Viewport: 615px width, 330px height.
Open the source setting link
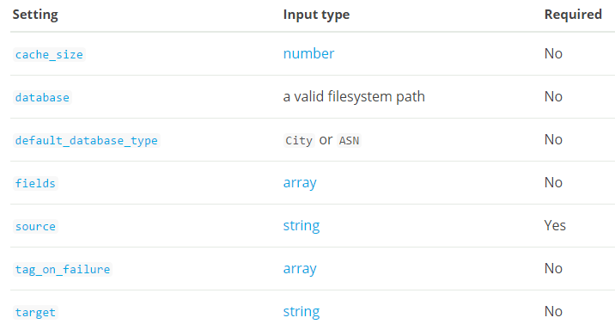[35, 226]
